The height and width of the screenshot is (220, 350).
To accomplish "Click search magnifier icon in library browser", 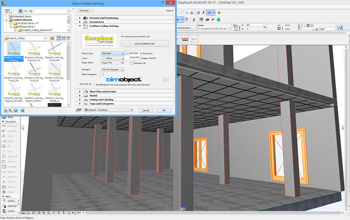I will [31, 11].
